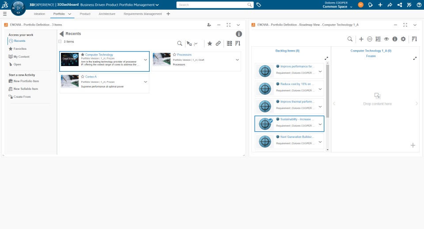Open the hamburger menu below the compass
The height and width of the screenshot is (229, 424).
coord(4,14)
